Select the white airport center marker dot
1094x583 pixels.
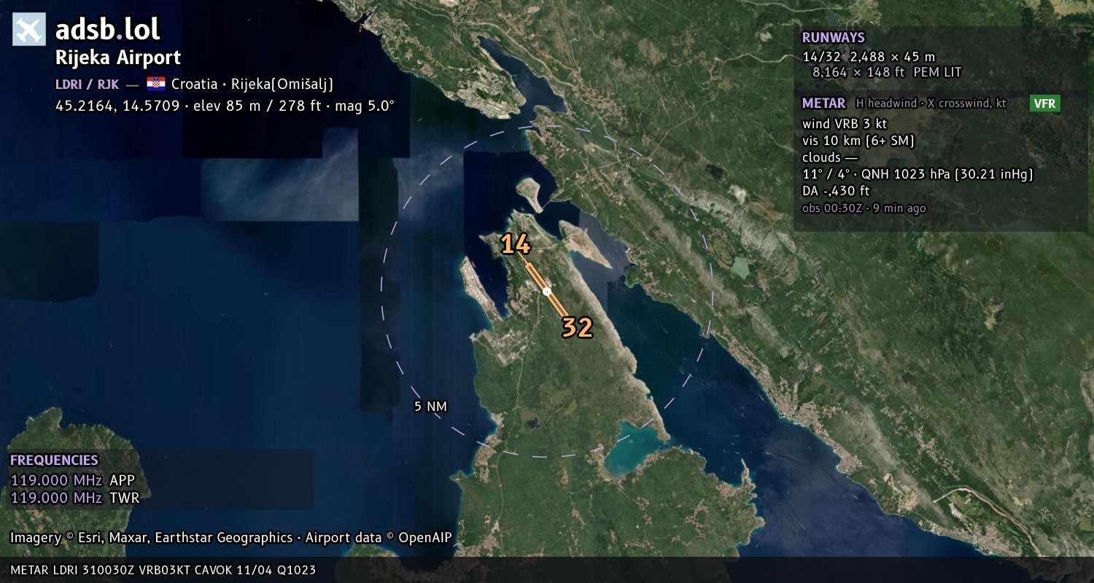pyautogui.click(x=547, y=291)
